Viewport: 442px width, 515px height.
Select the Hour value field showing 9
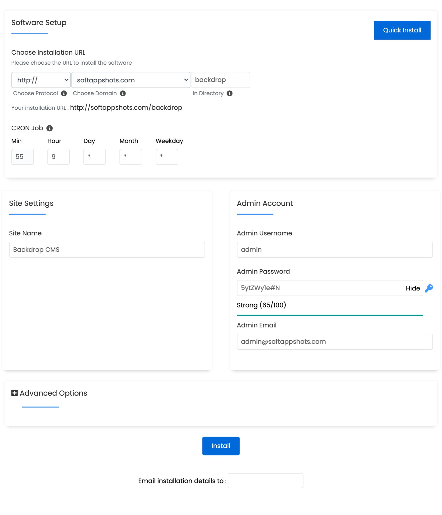pyautogui.click(x=59, y=157)
